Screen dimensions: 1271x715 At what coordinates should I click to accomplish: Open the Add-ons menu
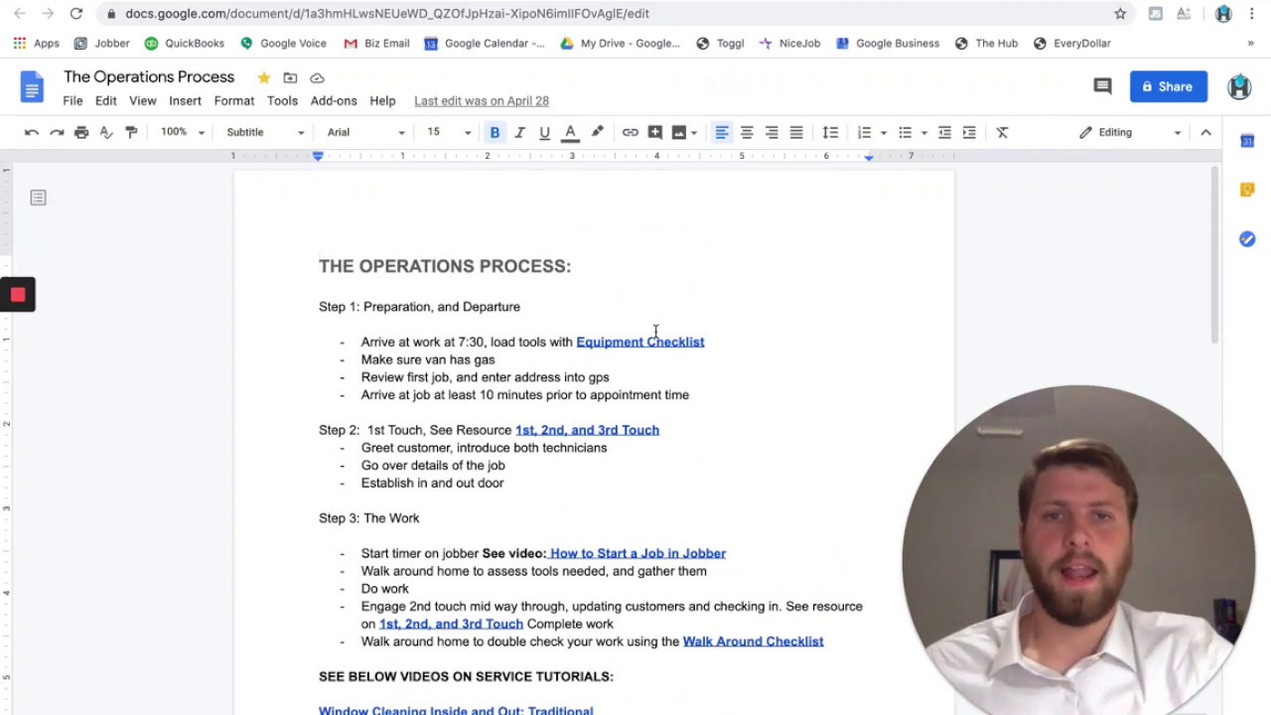coord(334,100)
